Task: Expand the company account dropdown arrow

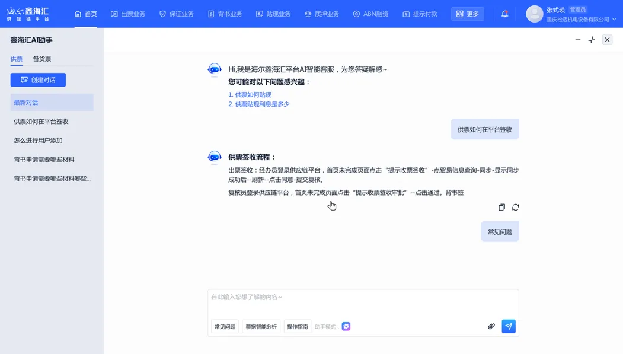Action: click(614, 20)
